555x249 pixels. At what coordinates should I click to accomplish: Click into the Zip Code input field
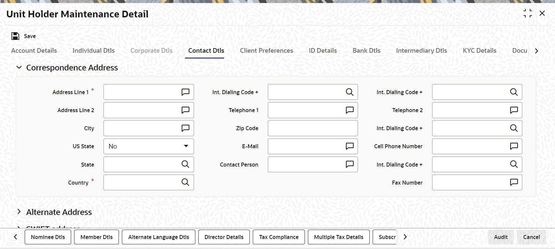(313, 128)
